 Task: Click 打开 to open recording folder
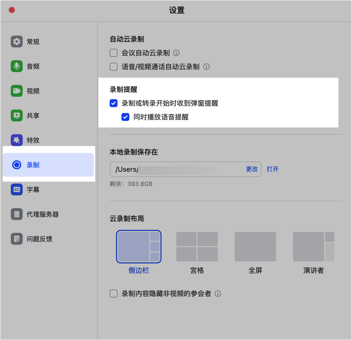pos(272,169)
